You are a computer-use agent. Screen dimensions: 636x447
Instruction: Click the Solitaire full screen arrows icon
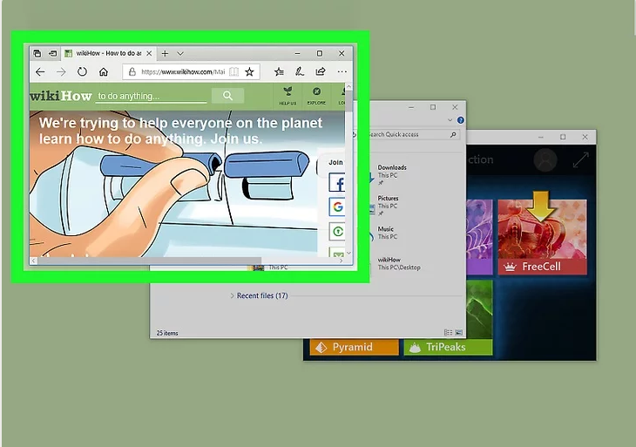580,159
